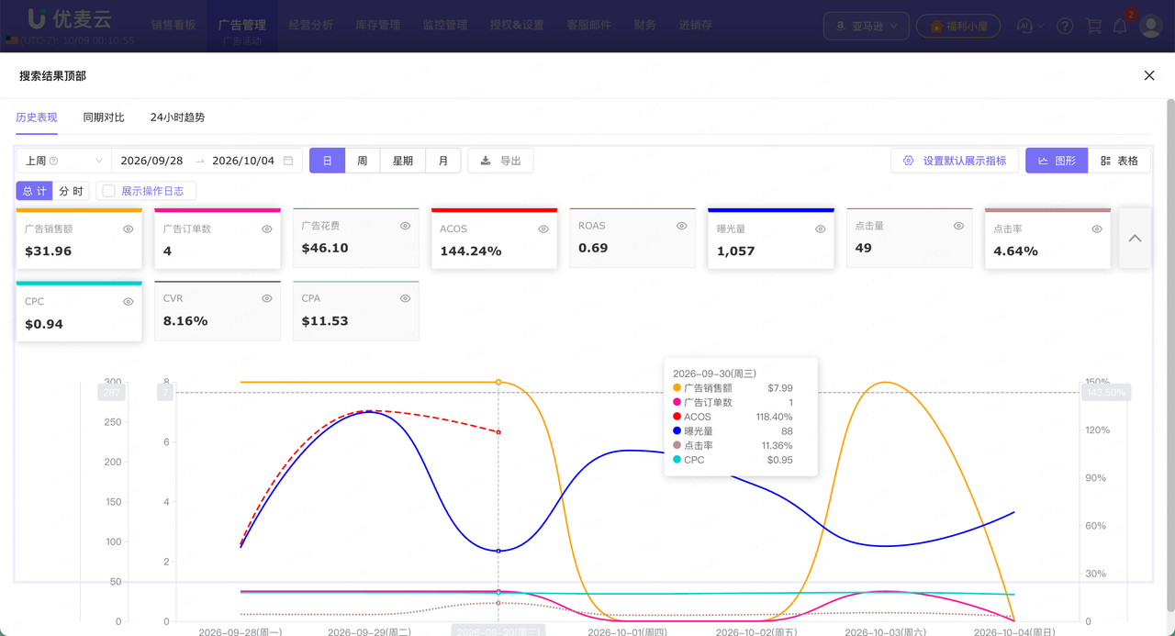Open the shopping cart icon
Image resolution: width=1175 pixels, height=636 pixels.
1093,27
